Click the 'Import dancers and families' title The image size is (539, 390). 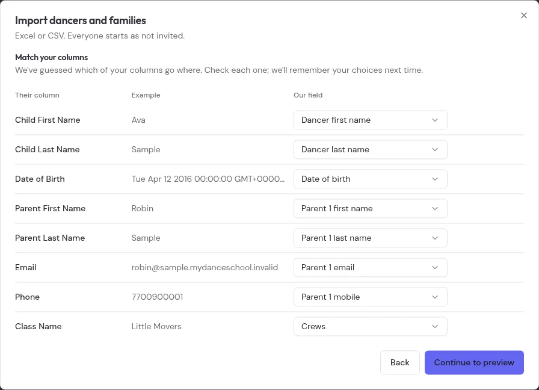81,20
